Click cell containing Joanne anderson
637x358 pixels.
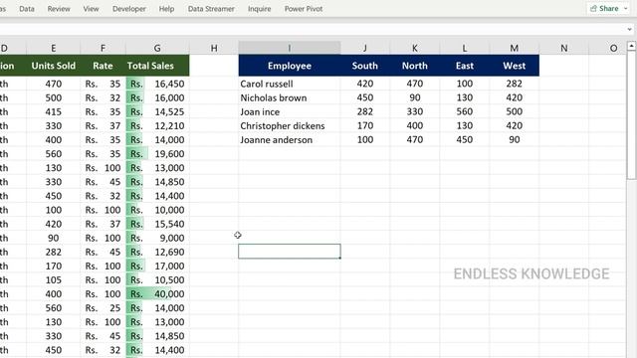290,139
